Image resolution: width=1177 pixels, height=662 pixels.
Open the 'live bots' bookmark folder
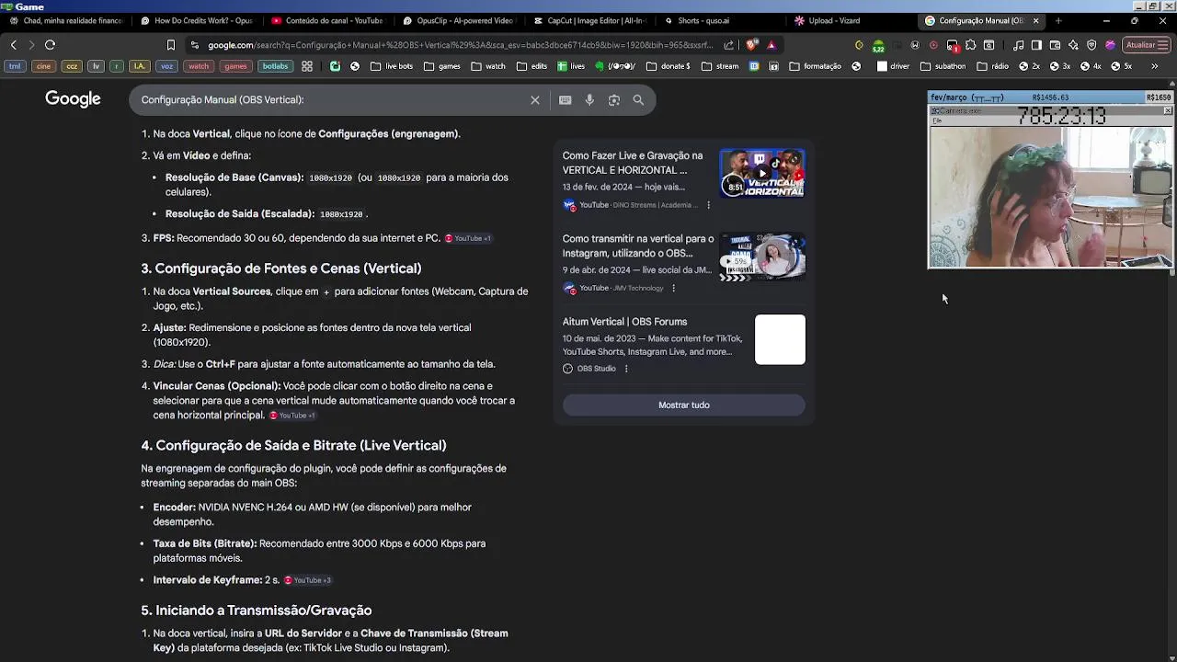click(x=392, y=66)
